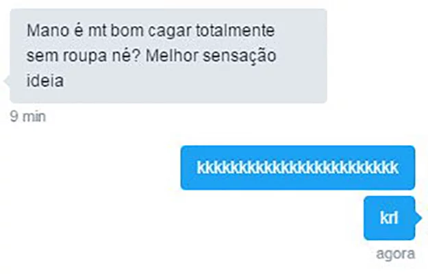Viewport: 428px width, 274px height.
Task: Click the word "cagar" in the first line
Action: coord(170,32)
